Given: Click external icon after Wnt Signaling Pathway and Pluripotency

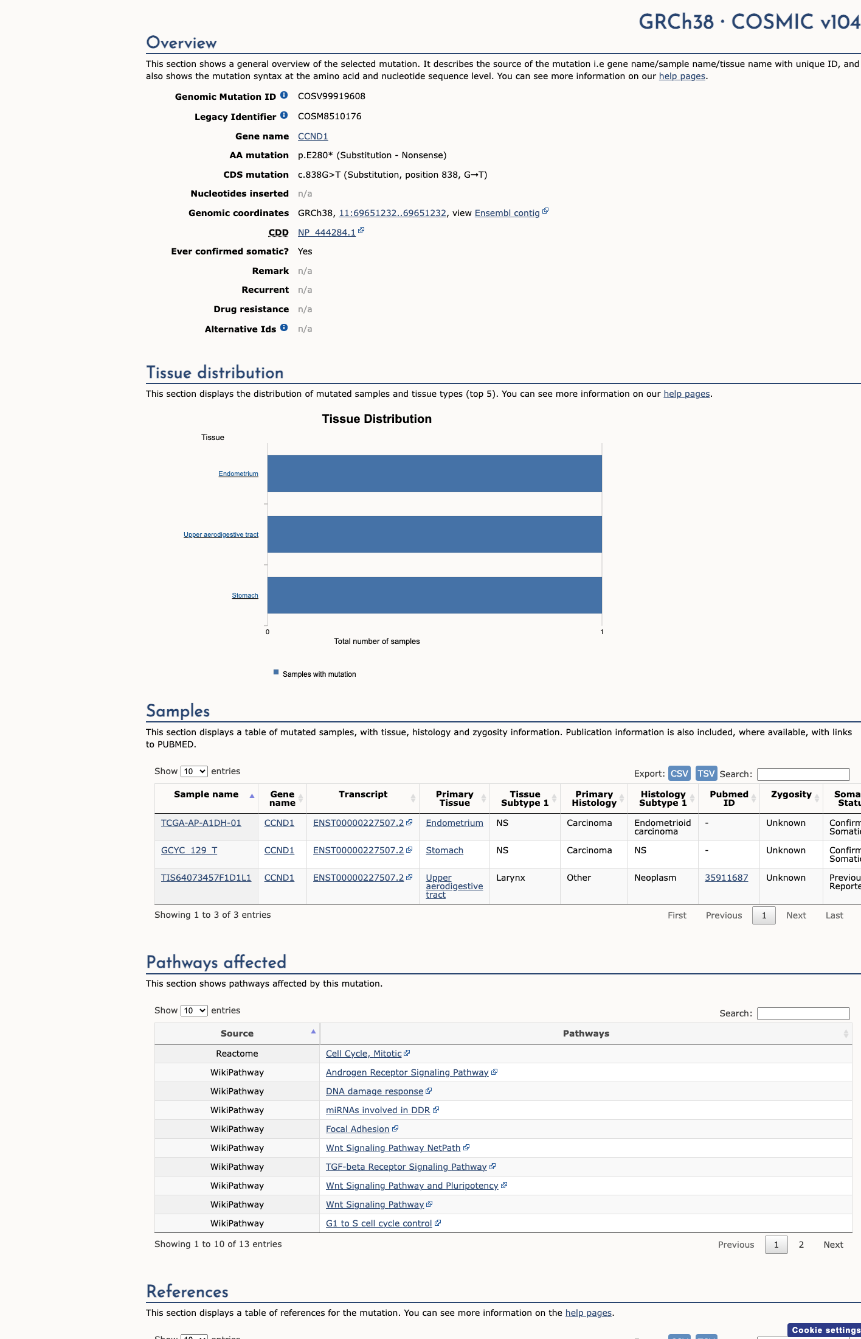Looking at the screenshot, I should (x=504, y=1185).
